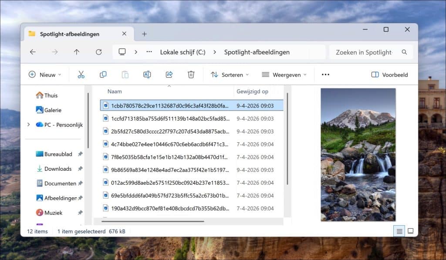The height and width of the screenshot is (260, 446).
Task: Click the Zoeken in Spotlight search field
Action: tap(368, 52)
